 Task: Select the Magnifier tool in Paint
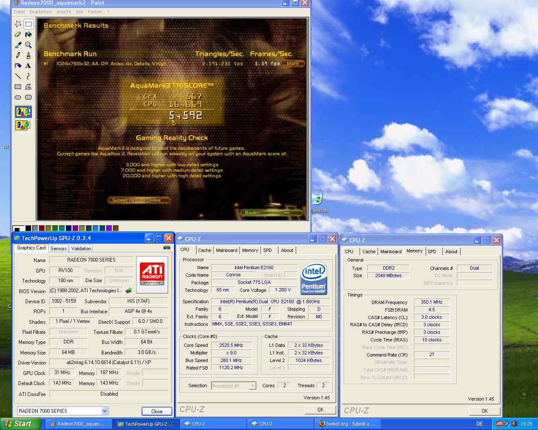point(29,45)
